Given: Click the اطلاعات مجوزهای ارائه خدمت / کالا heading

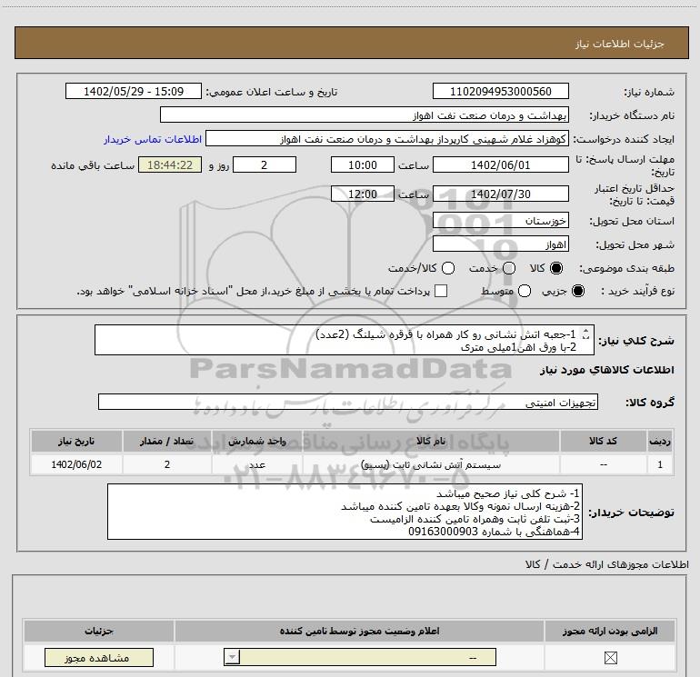Looking at the screenshot, I should [x=606, y=564].
